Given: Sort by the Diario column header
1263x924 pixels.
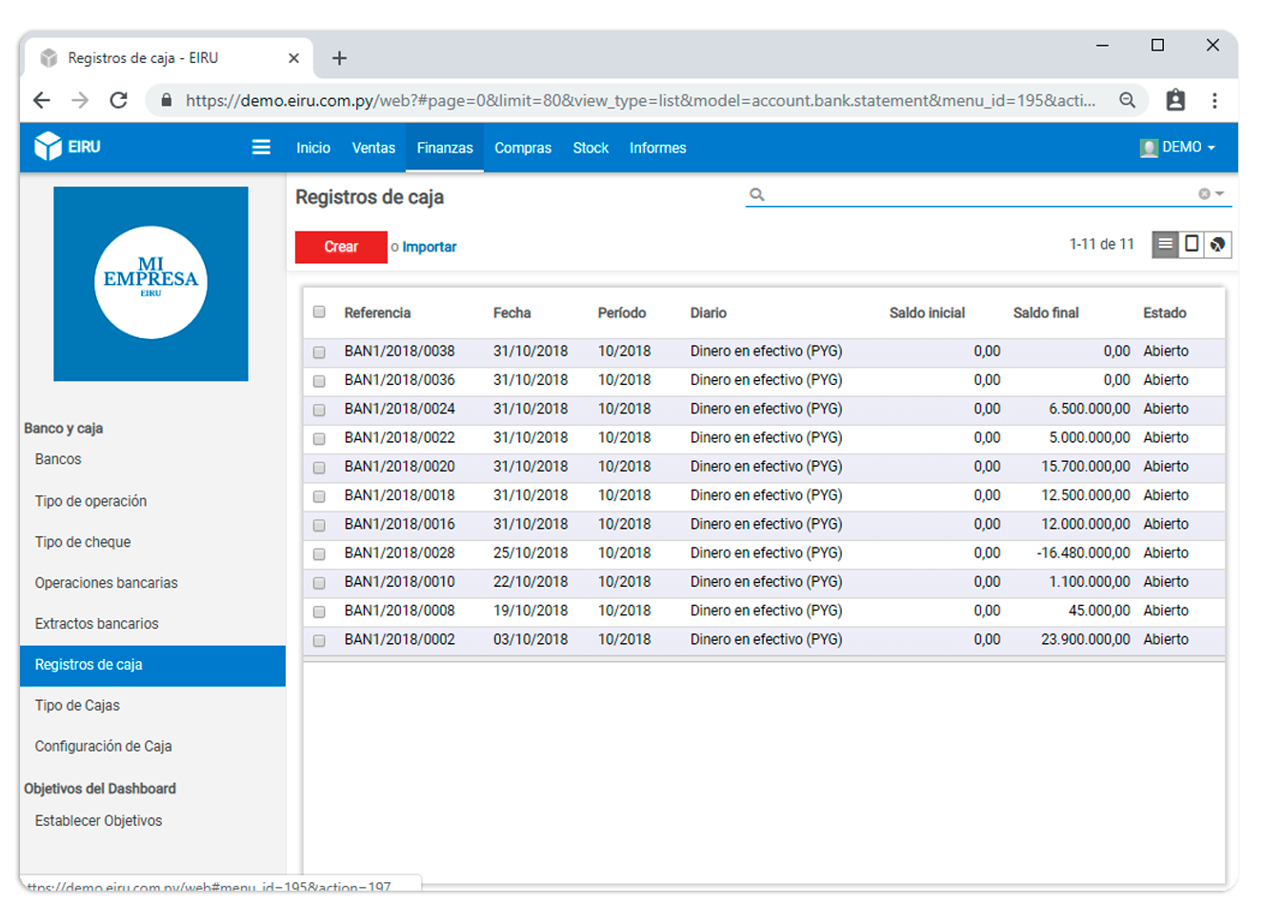Looking at the screenshot, I should (709, 312).
